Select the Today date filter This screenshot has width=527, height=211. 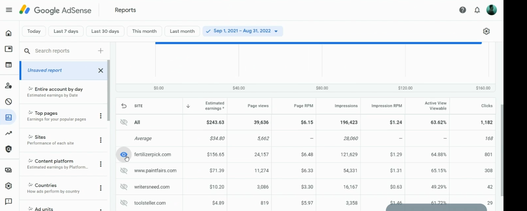[34, 31]
